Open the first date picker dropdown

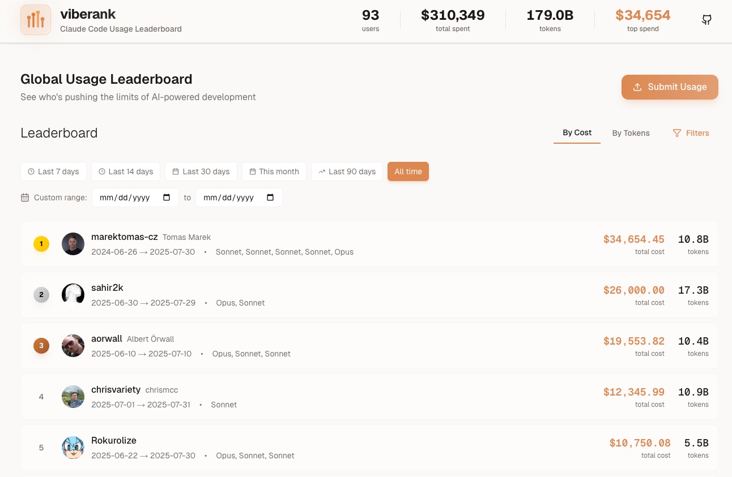click(x=166, y=197)
